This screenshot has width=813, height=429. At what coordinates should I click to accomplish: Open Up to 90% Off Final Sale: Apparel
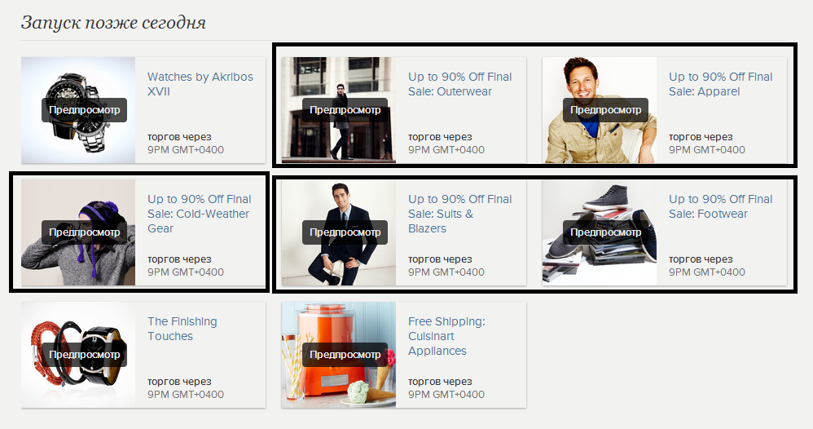pos(720,84)
